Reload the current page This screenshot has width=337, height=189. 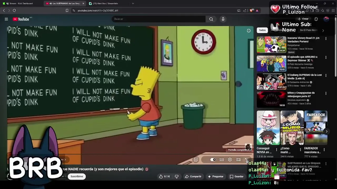coord(14,10)
